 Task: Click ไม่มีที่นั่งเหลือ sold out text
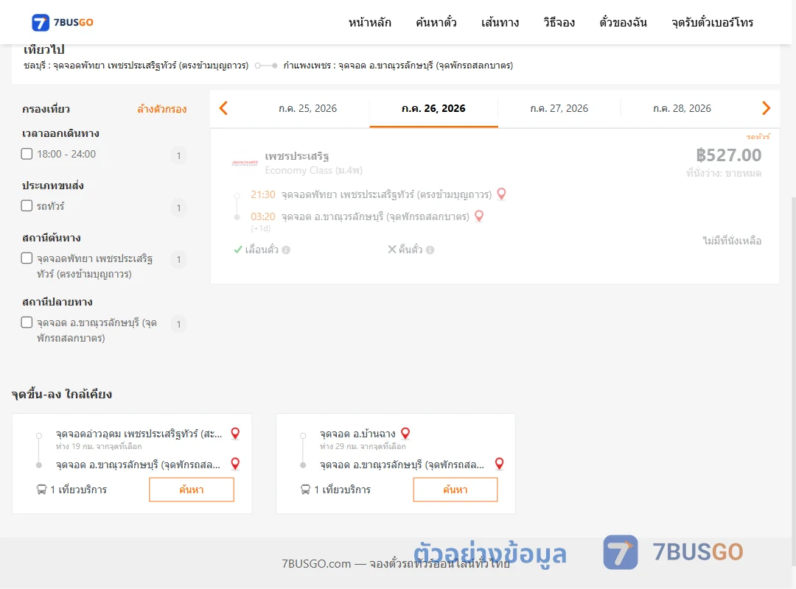click(x=732, y=241)
